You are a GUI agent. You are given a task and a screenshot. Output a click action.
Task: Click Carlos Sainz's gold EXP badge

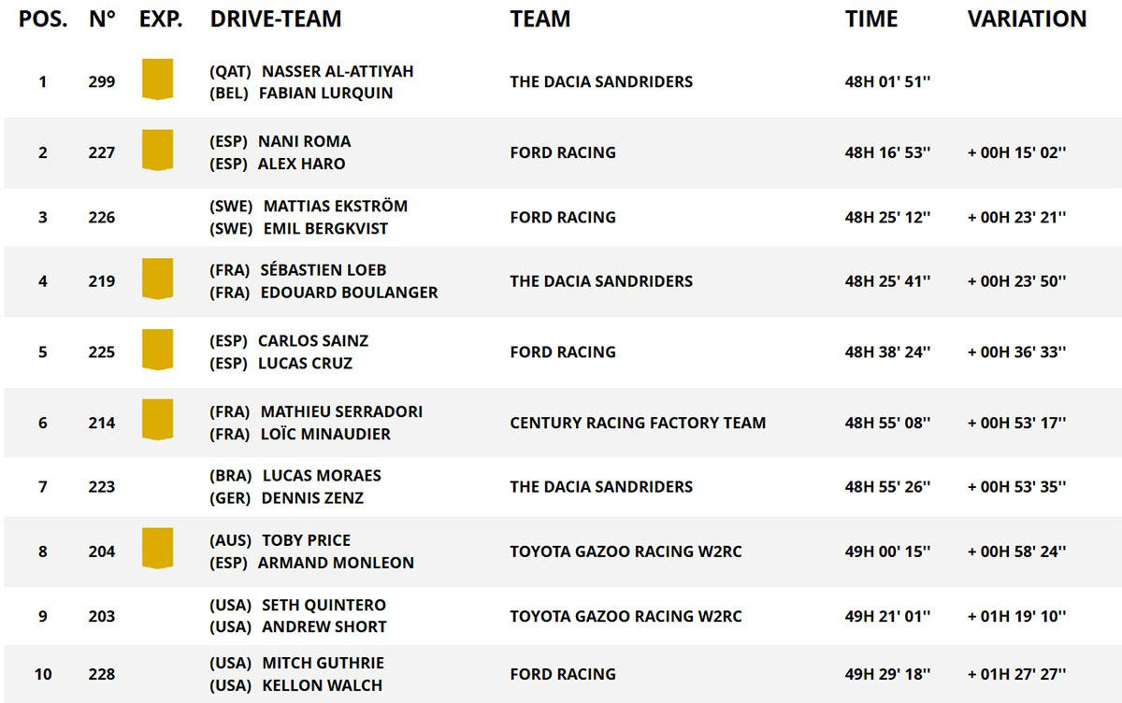(157, 350)
